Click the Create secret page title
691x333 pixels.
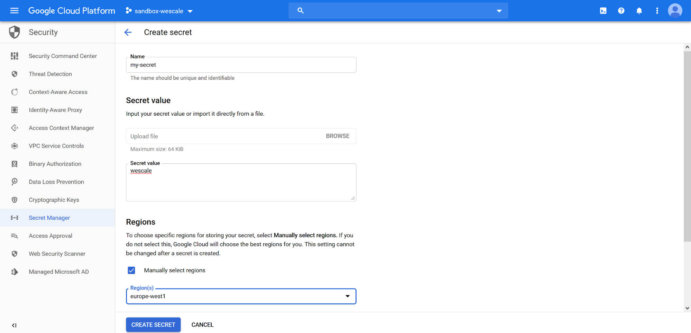pyautogui.click(x=168, y=32)
